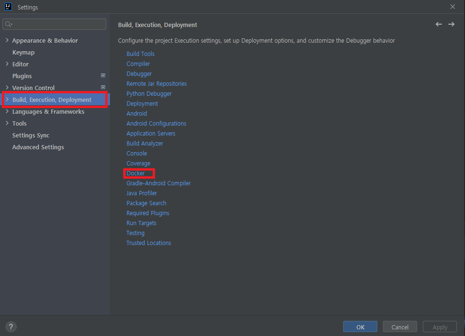Open the Compiler link
The width and height of the screenshot is (465, 336).
(x=138, y=64)
